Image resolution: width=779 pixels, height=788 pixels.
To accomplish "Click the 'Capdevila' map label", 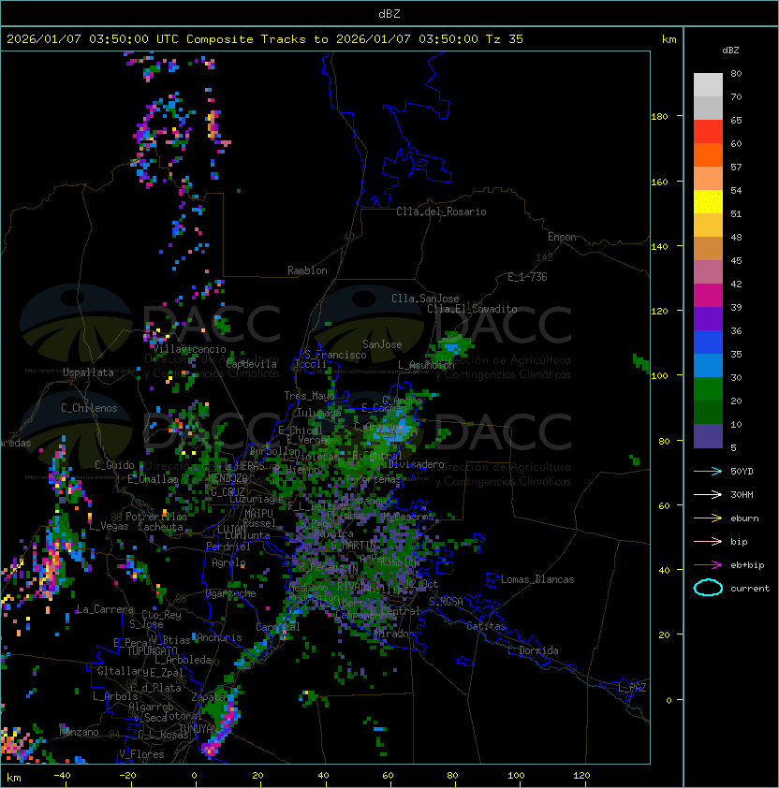I will tap(252, 363).
